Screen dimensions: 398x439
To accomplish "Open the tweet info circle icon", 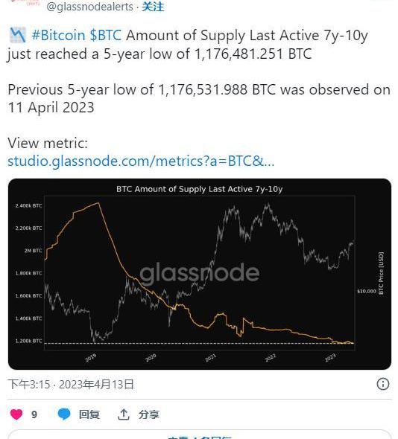I will click(382, 384).
